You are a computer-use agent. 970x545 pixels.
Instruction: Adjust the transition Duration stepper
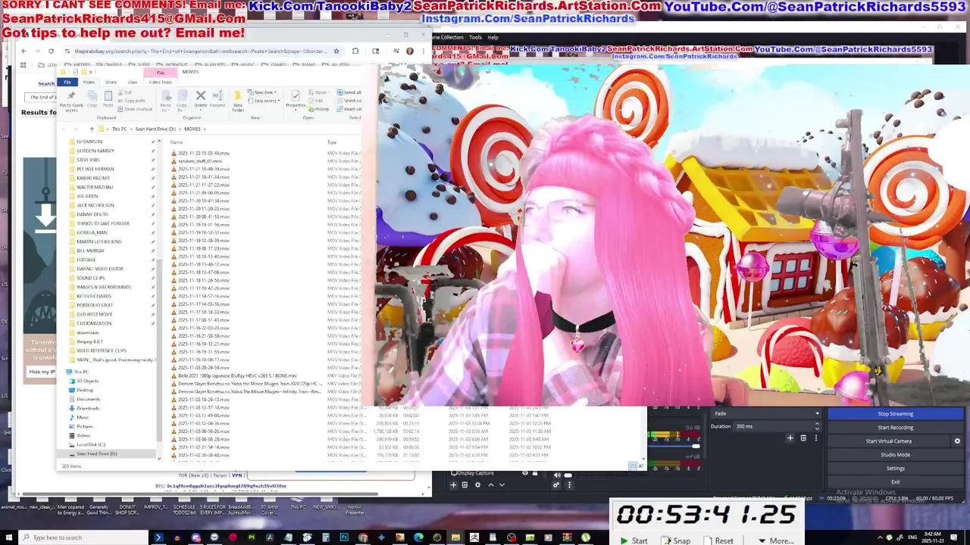[x=818, y=426]
